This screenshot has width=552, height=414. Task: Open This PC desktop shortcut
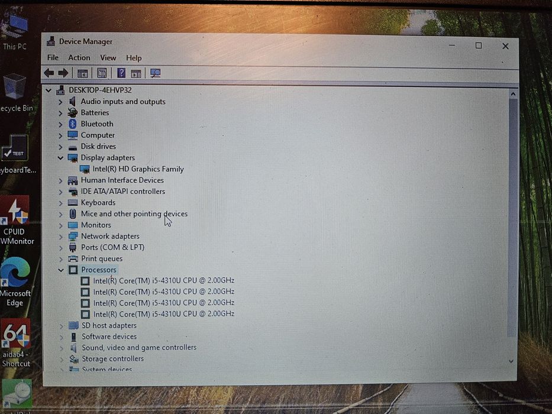pyautogui.click(x=15, y=32)
